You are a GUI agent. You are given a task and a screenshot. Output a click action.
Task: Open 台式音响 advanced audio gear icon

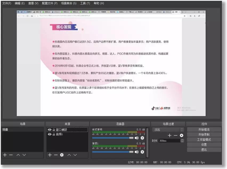143,138
